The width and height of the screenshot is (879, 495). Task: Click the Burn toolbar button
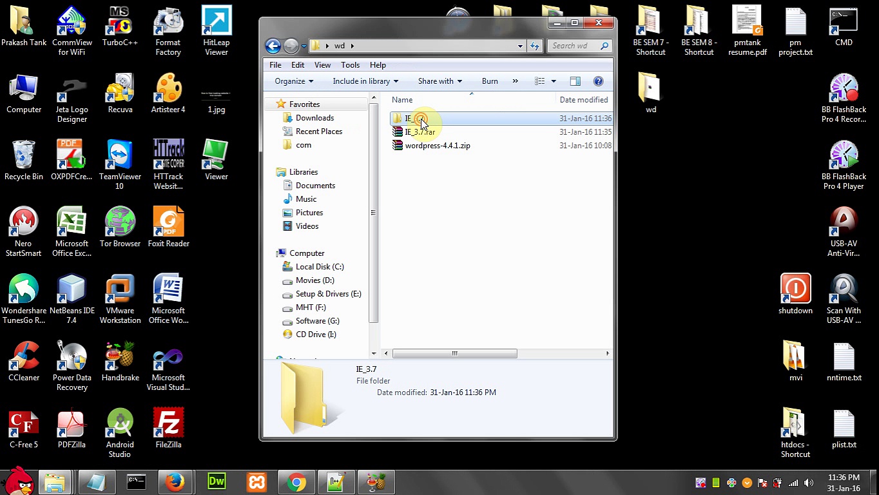[x=490, y=81]
